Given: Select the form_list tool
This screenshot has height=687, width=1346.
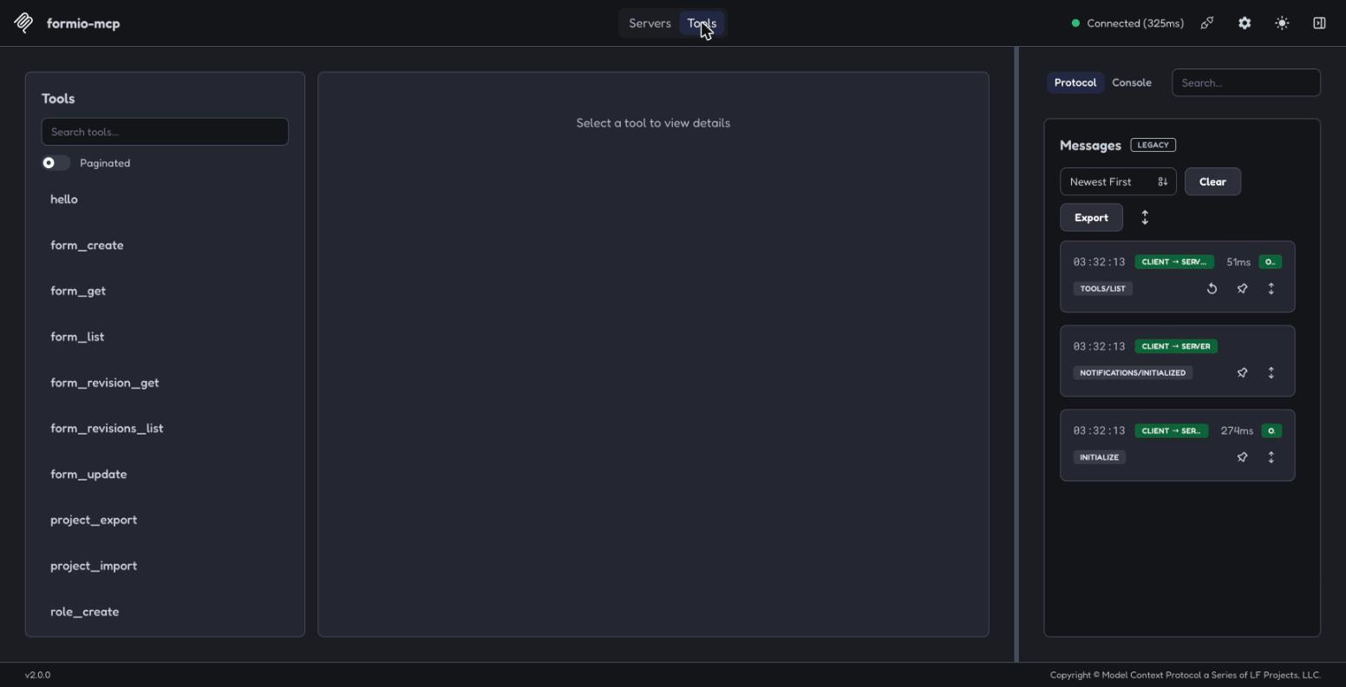Looking at the screenshot, I should [165, 337].
